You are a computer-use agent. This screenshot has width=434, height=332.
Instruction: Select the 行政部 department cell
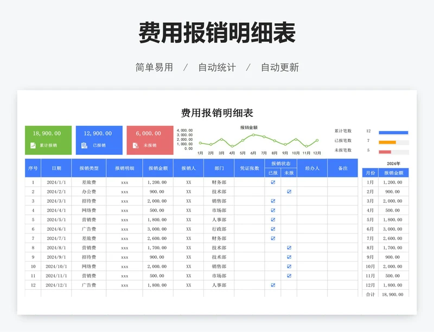pyautogui.click(x=219, y=229)
